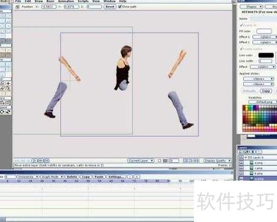277x222 pixels.
Task: Select the magnifier zoom tool in left toolbox
Action: 8,89
